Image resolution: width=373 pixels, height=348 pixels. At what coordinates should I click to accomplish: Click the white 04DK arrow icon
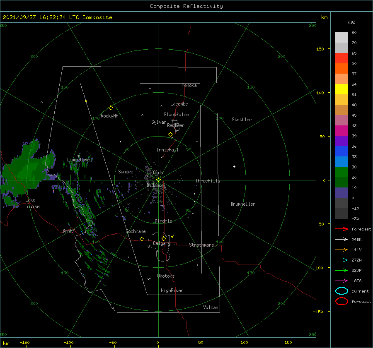342,240
